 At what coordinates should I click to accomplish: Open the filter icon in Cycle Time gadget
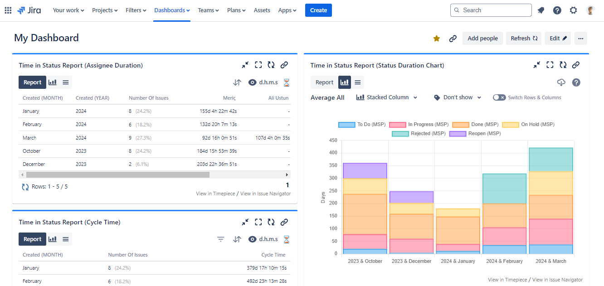(x=220, y=239)
